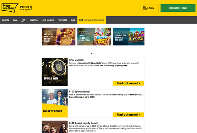The width and height of the screenshot is (197, 133).
Task: Select the first carousel dot
Action: pyautogui.click(x=92, y=53)
